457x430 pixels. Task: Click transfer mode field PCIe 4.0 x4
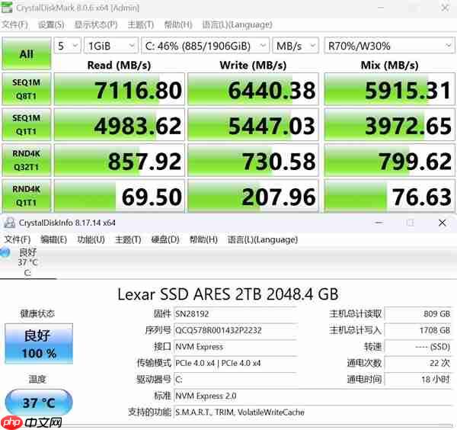pos(235,363)
